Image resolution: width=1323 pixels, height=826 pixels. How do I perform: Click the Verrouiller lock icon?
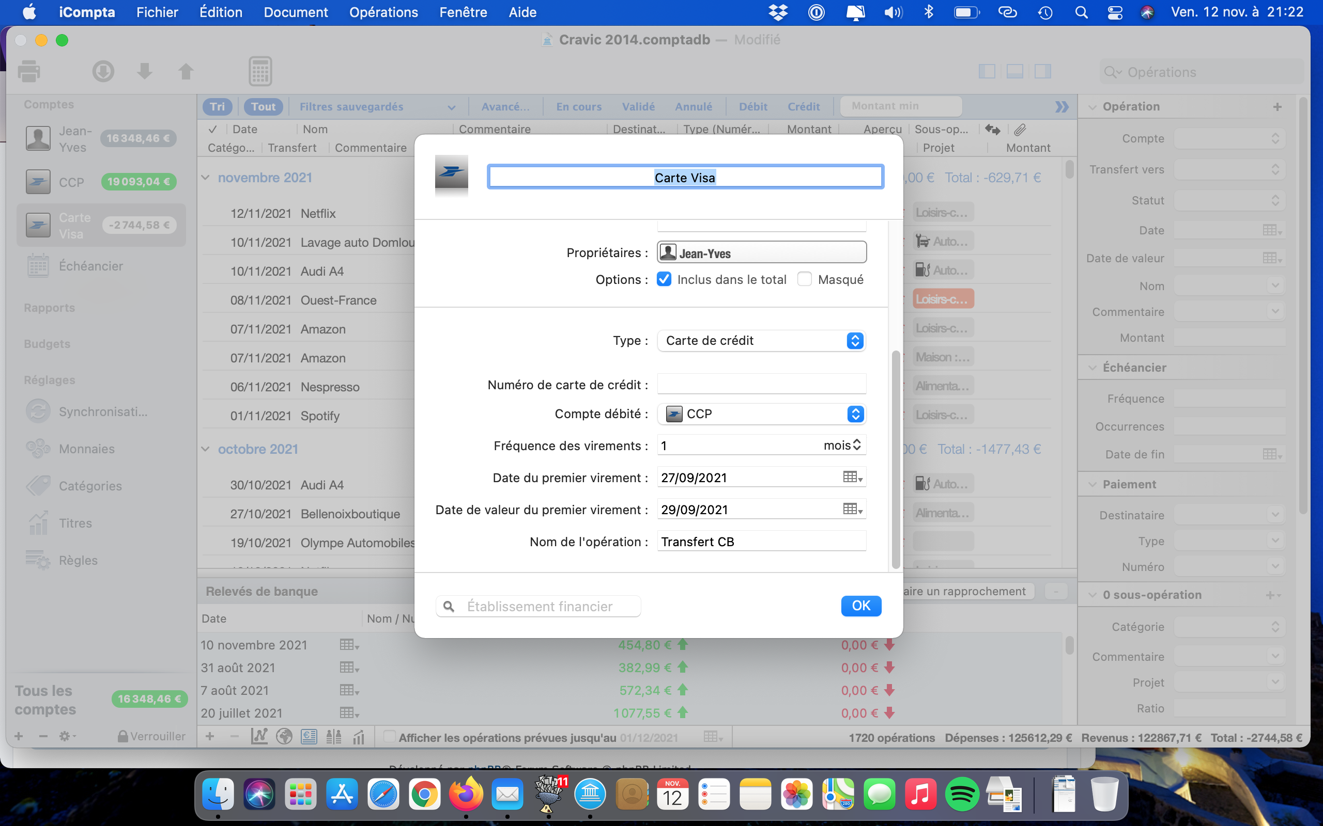(x=123, y=736)
